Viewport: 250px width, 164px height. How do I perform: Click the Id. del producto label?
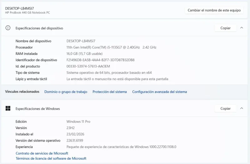[x=28, y=66]
